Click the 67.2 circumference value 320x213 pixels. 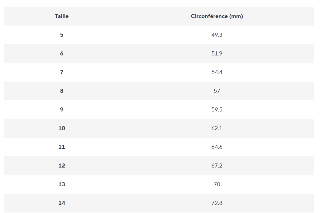point(217,166)
